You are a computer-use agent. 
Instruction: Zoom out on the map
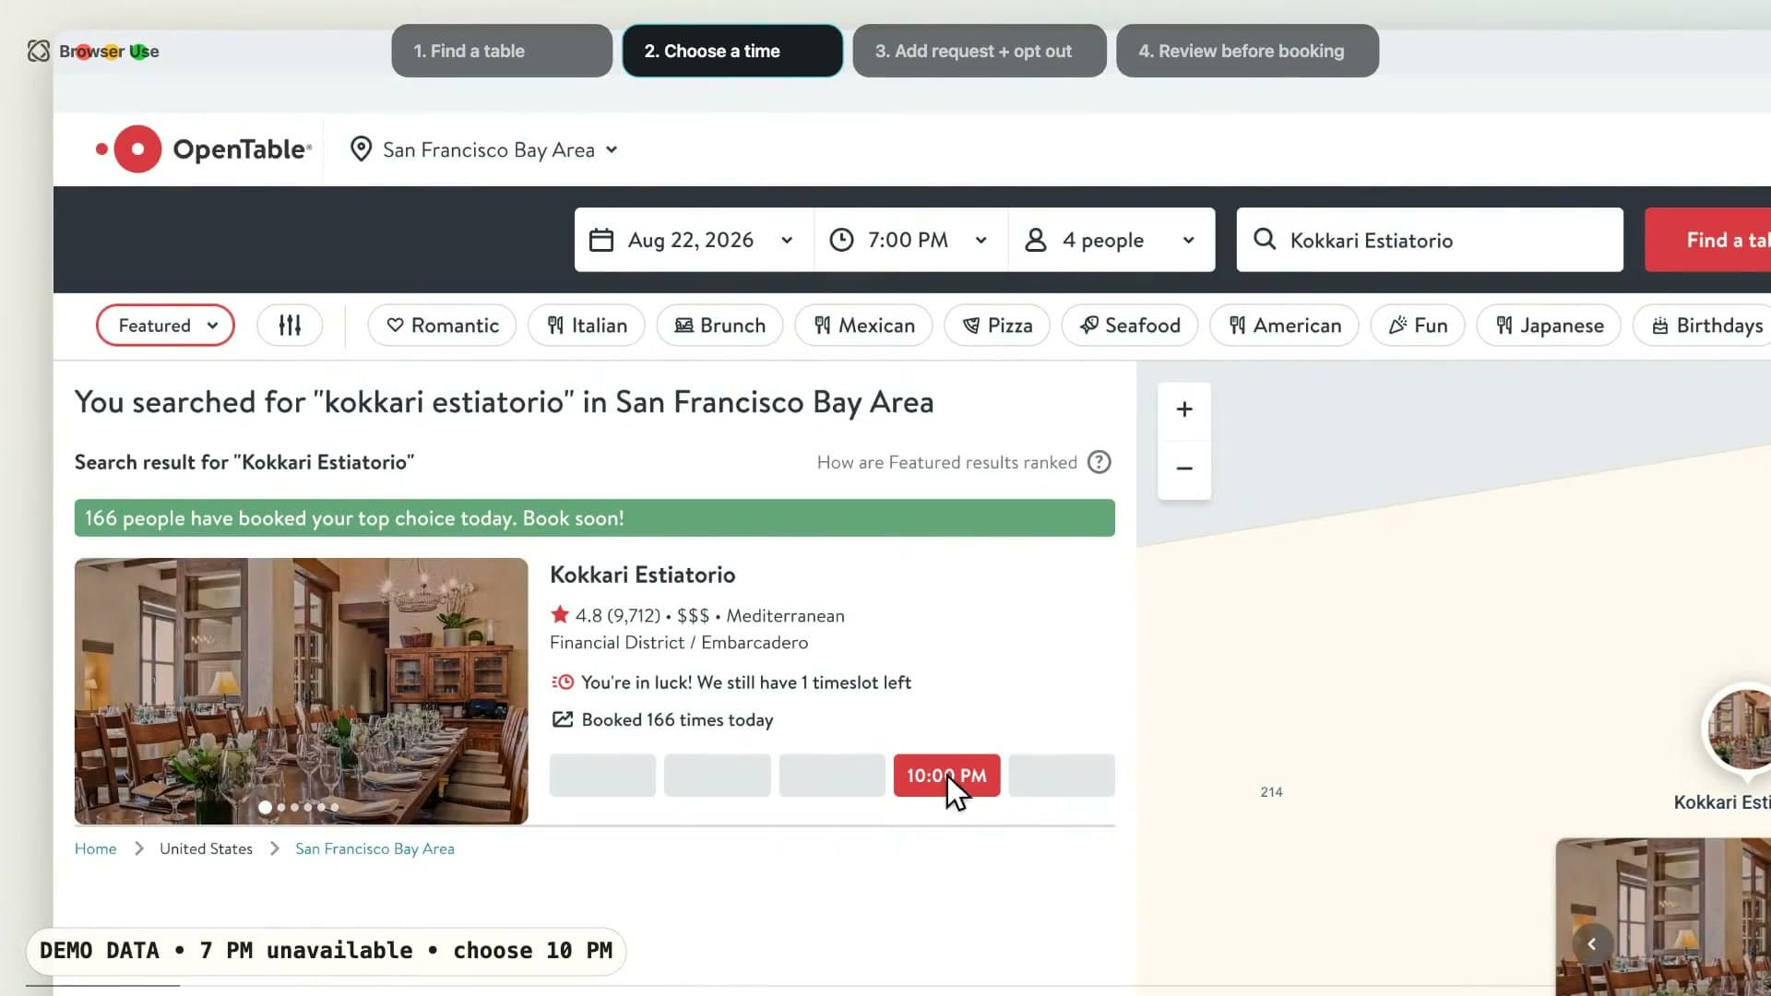[x=1184, y=468]
